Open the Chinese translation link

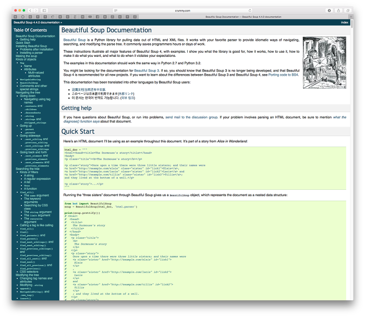(x=89, y=90)
